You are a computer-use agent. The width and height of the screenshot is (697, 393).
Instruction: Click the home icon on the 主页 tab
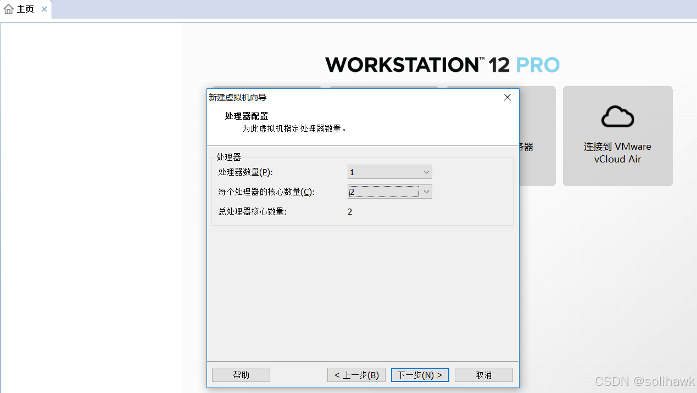click(8, 9)
